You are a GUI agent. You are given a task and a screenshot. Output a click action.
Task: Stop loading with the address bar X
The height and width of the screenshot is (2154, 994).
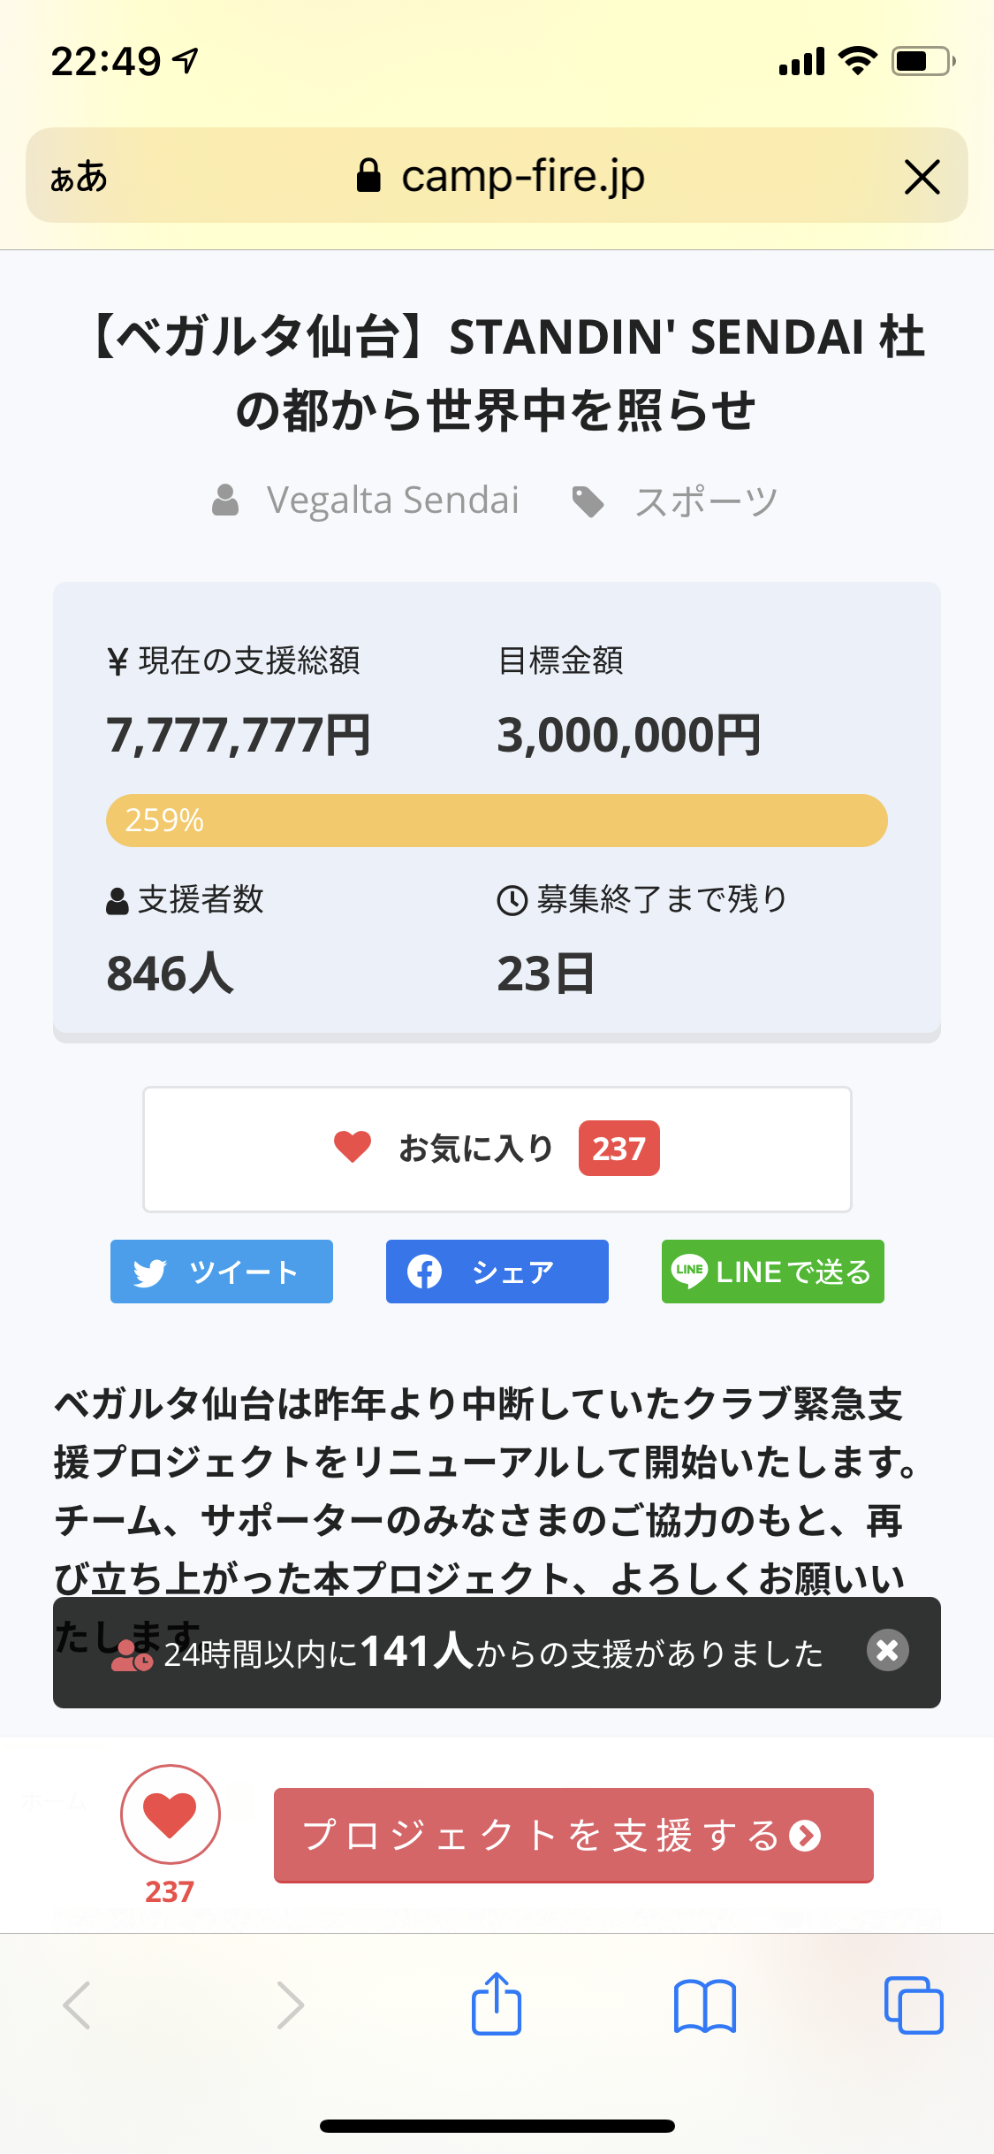(x=922, y=177)
